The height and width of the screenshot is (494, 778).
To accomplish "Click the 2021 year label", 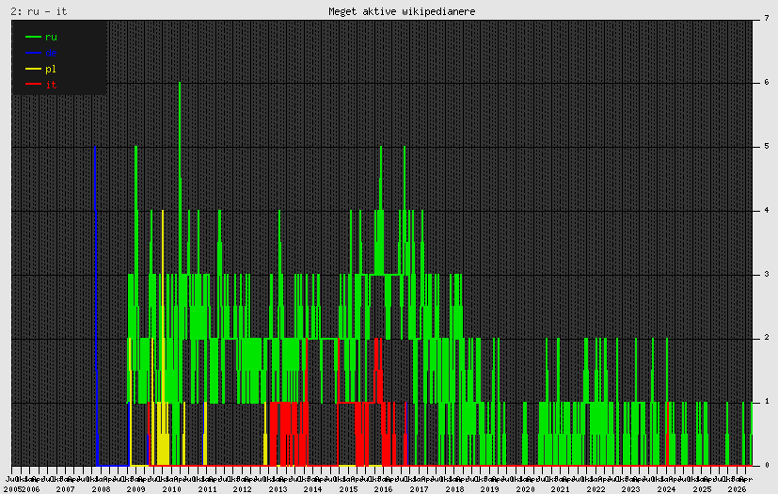I will tap(561, 489).
